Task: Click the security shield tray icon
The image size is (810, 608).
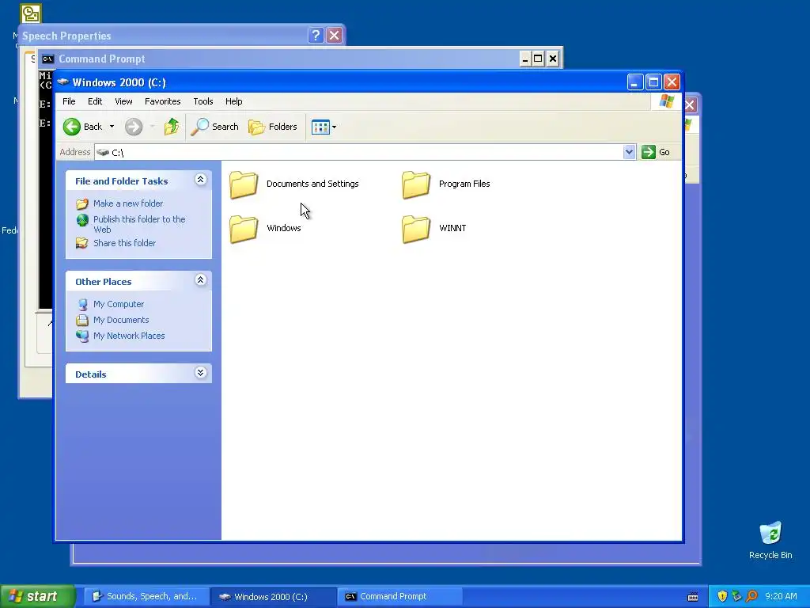Action: tap(722, 596)
